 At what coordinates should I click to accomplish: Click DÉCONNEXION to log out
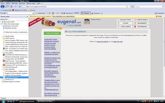point(141,27)
